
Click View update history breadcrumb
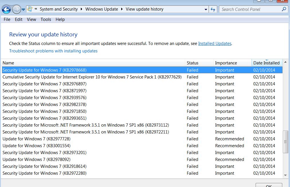coord(144,9)
